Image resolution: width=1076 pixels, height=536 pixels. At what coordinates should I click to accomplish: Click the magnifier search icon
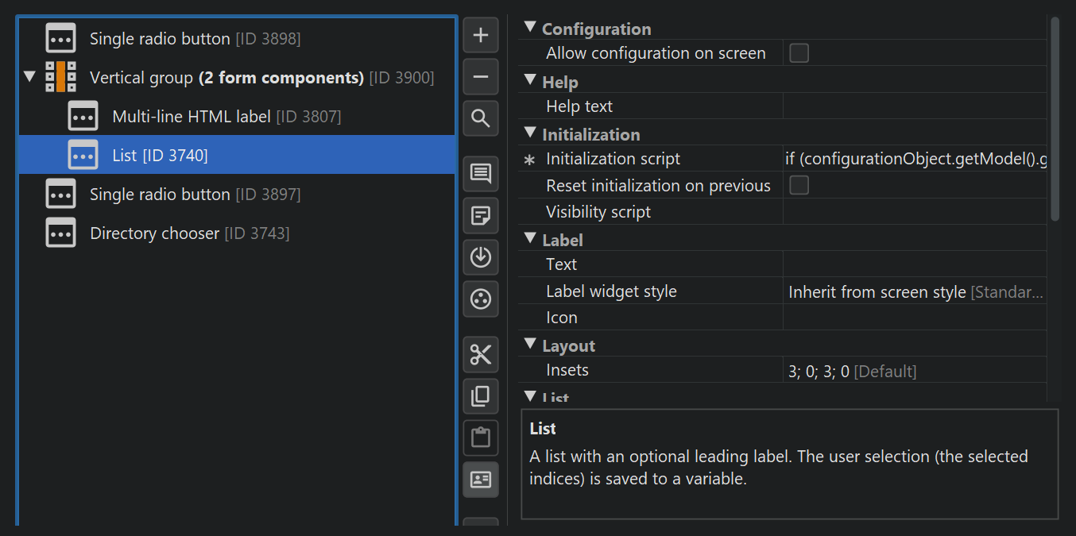pyautogui.click(x=481, y=119)
